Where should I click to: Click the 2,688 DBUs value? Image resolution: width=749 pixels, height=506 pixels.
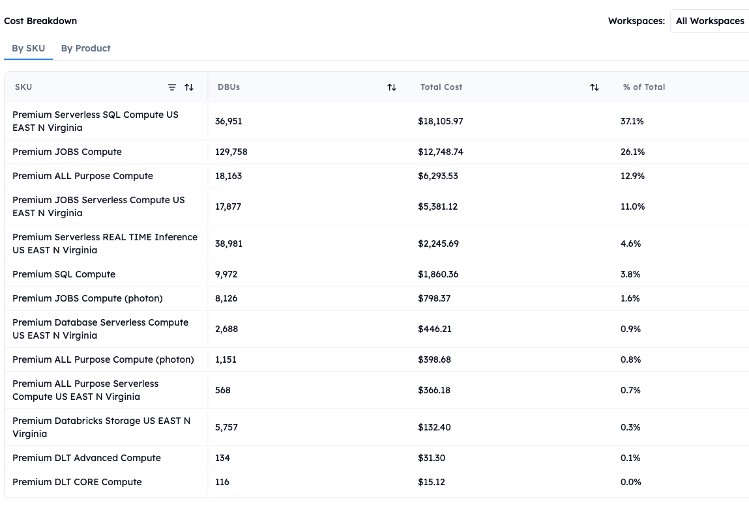[226, 329]
